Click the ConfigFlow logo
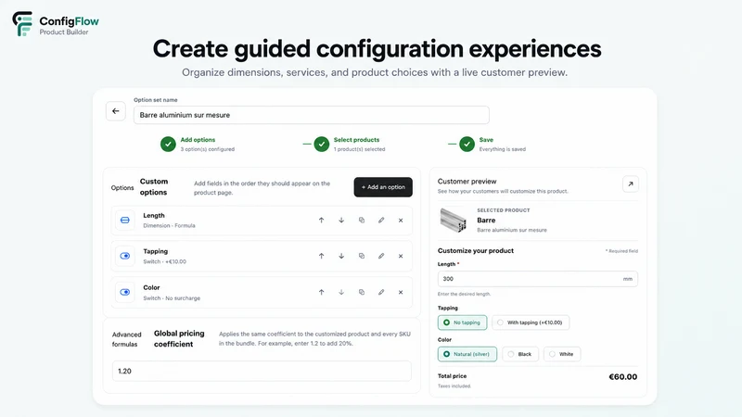 pyautogui.click(x=56, y=25)
